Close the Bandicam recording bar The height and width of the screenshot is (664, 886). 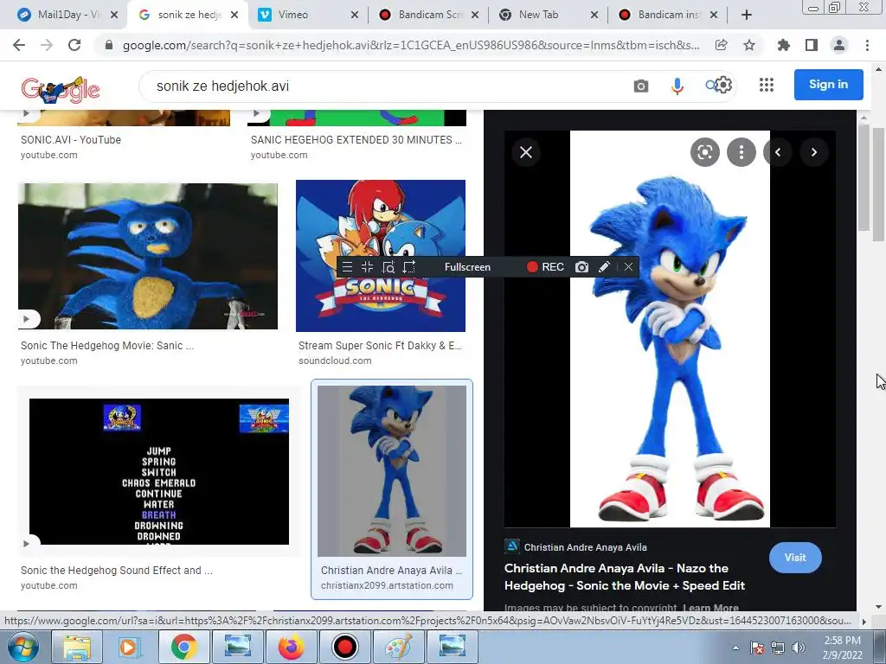pos(628,267)
